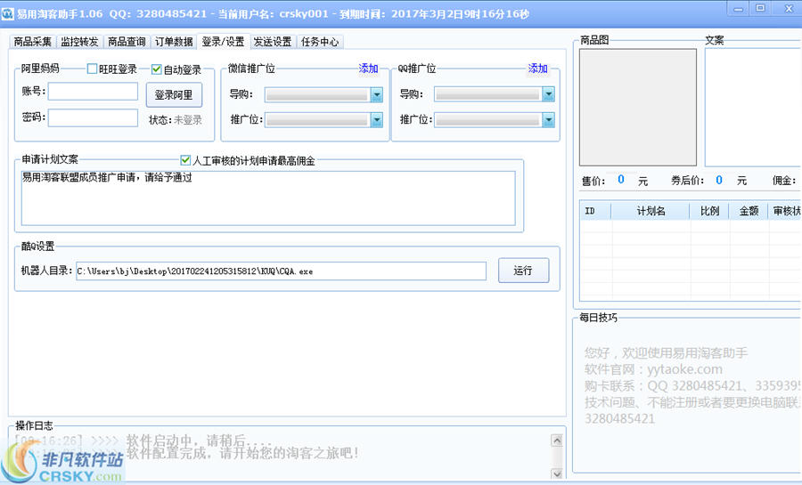Click the 金额 column header
Image resolution: width=802 pixels, height=485 pixels.
749,212
